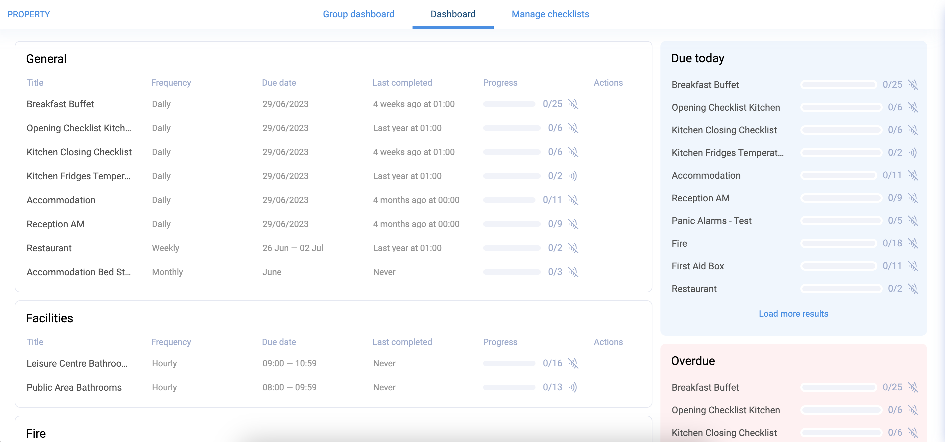Click the notification bell on Kitchen Fridges Temperature row
The image size is (945, 442).
pos(574,176)
